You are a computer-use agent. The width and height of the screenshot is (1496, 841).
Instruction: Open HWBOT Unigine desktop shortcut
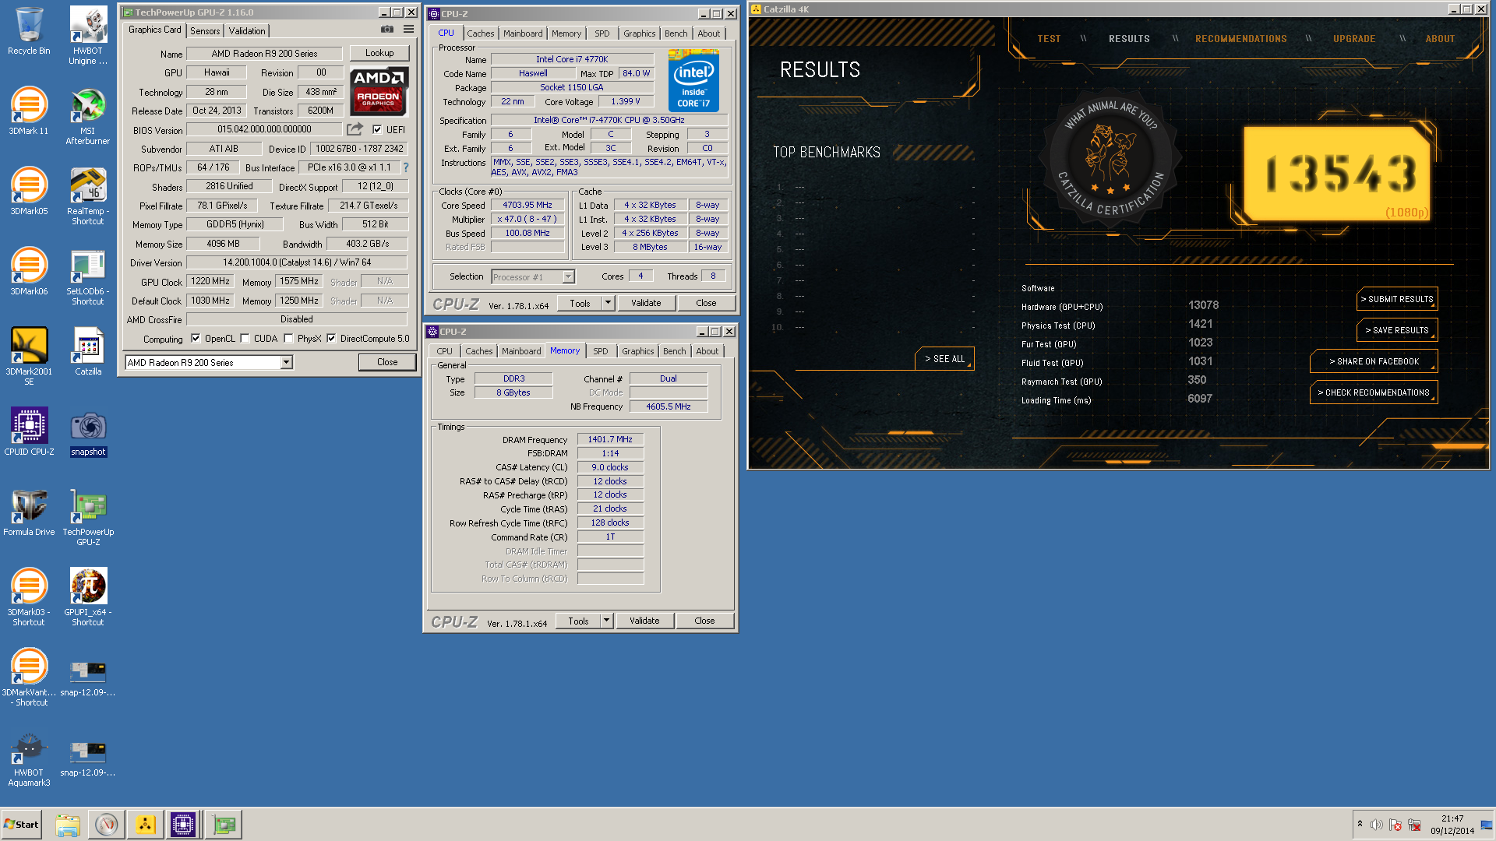pyautogui.click(x=88, y=35)
